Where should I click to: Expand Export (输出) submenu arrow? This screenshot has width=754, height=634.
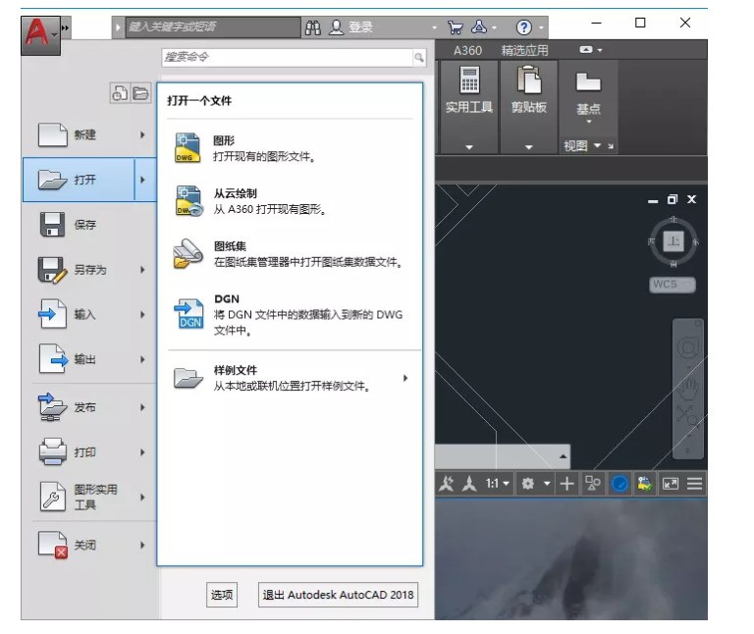point(142,359)
